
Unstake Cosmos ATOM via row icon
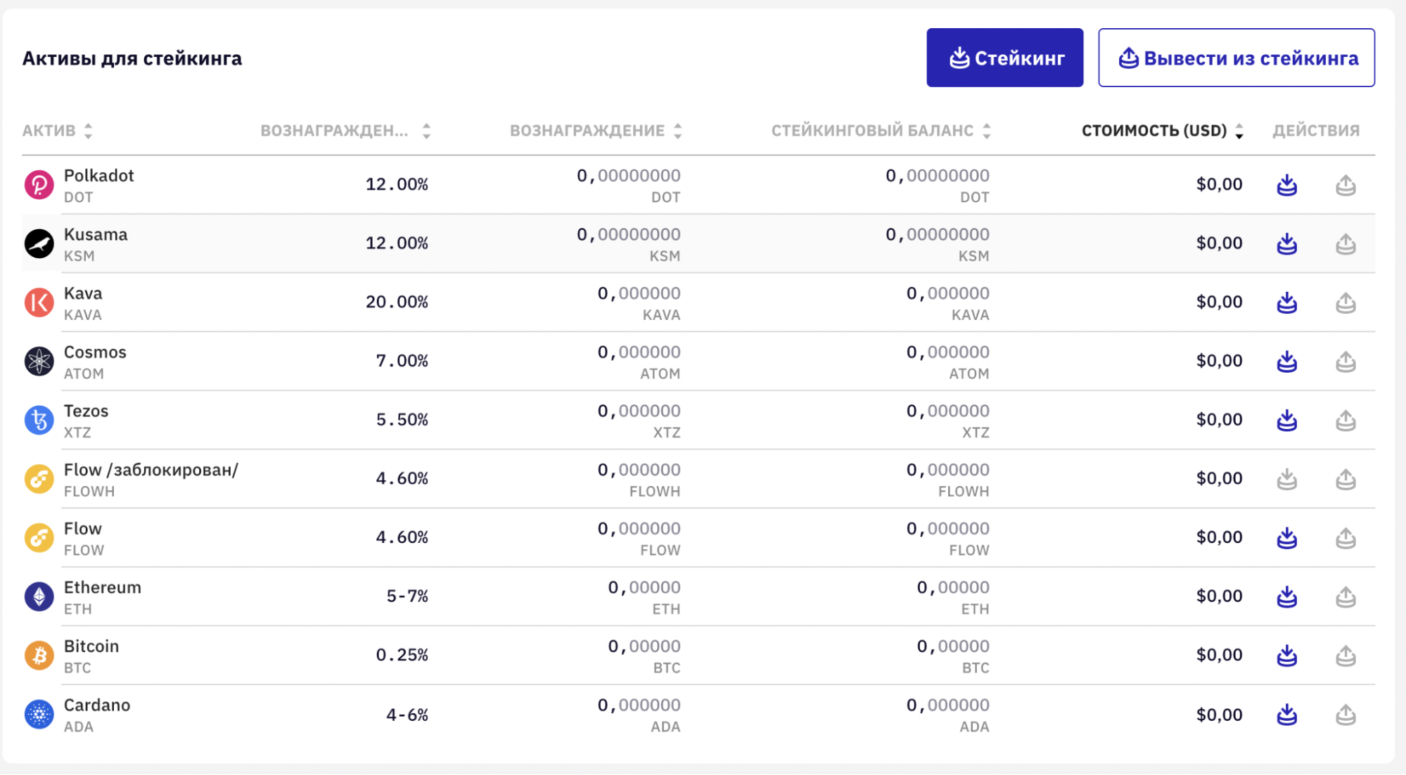click(1345, 361)
